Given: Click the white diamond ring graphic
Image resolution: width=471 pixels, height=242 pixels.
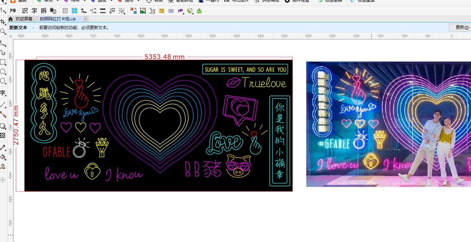Looking at the screenshot, I should click(81, 147).
